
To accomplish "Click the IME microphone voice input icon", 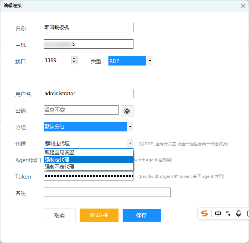I will 239,213.
